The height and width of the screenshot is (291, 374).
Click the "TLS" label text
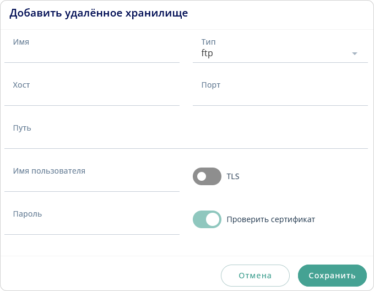pyautogui.click(x=233, y=177)
